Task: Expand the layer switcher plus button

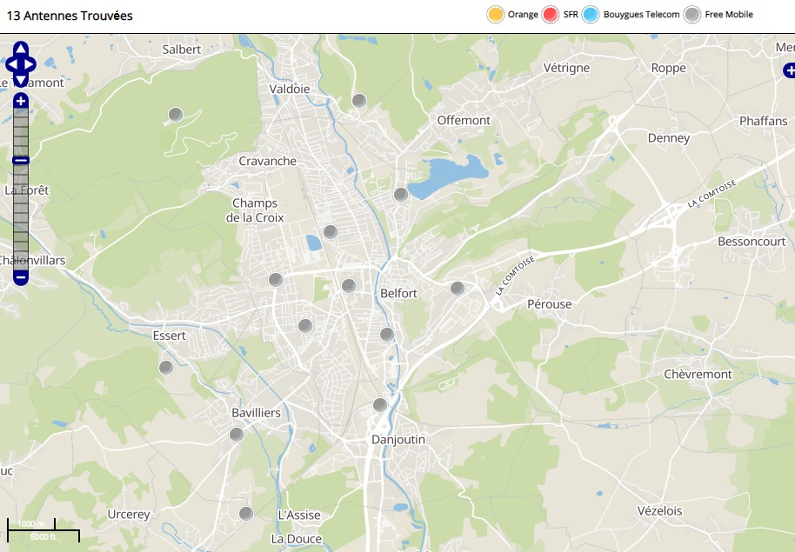Action: point(789,70)
